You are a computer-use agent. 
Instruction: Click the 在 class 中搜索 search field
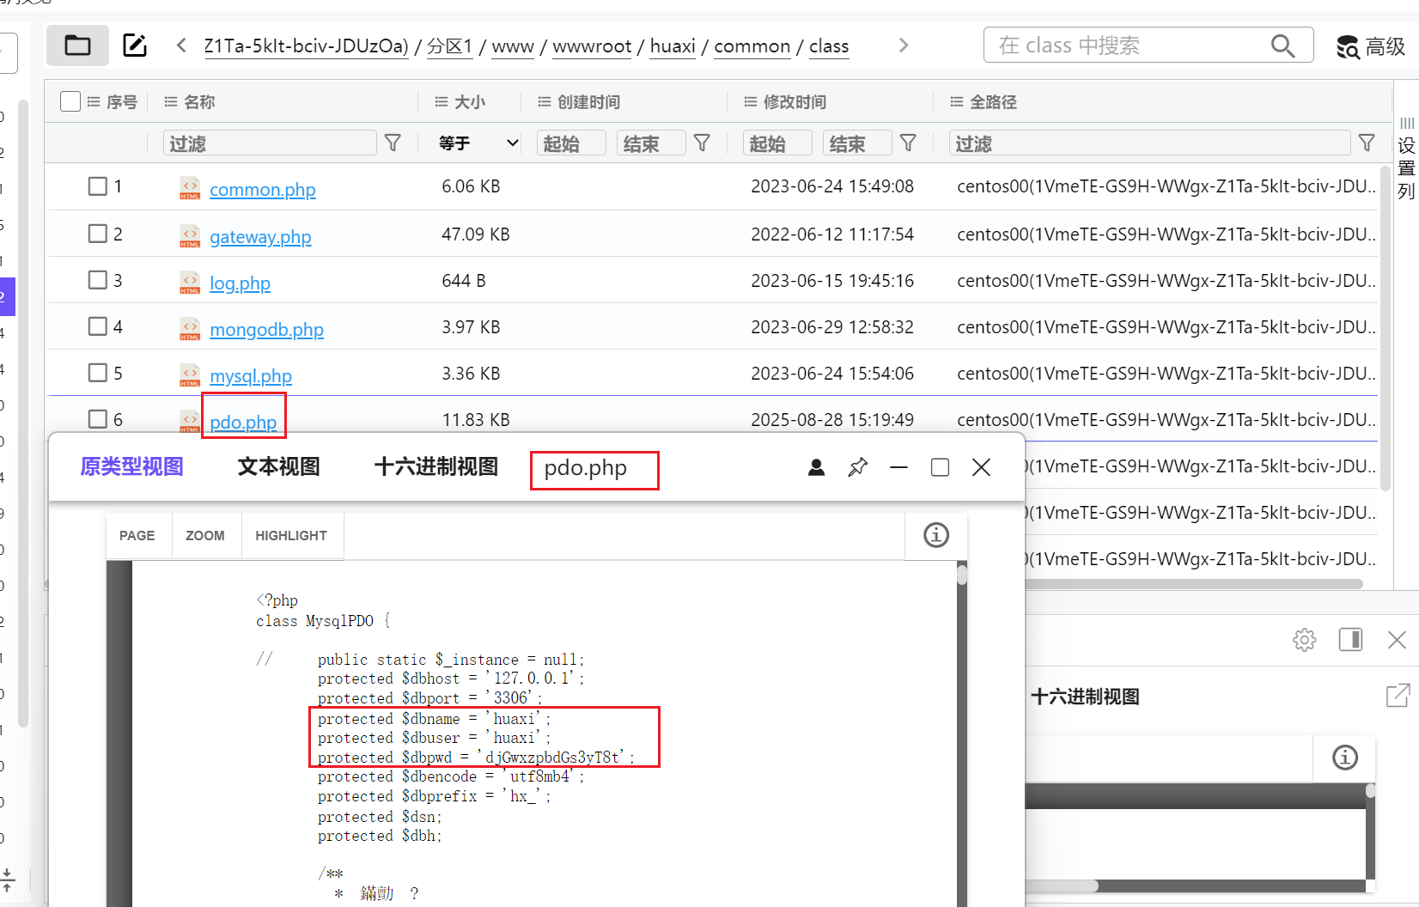[1125, 46]
